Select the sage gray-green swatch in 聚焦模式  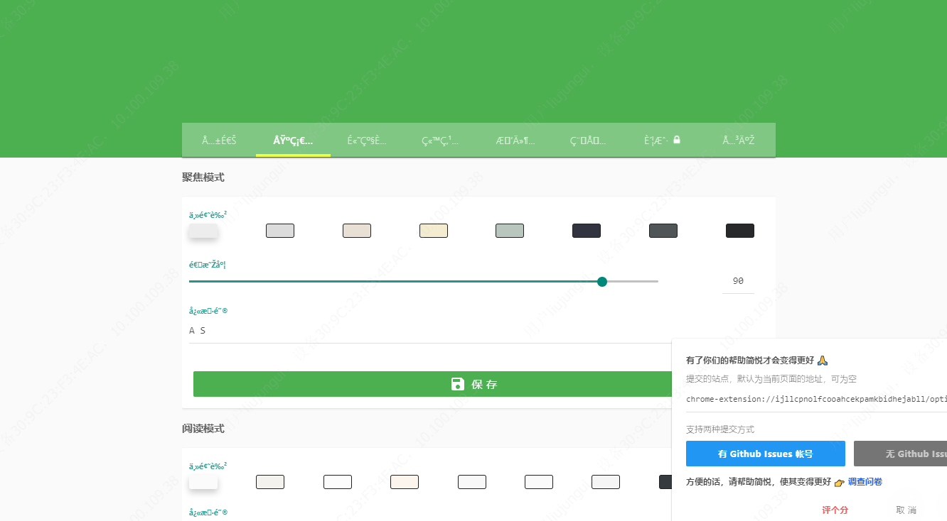pos(510,231)
